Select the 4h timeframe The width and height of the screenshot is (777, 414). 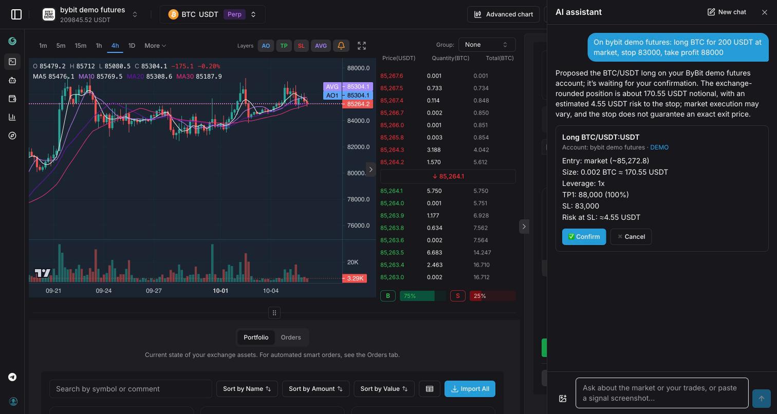115,46
